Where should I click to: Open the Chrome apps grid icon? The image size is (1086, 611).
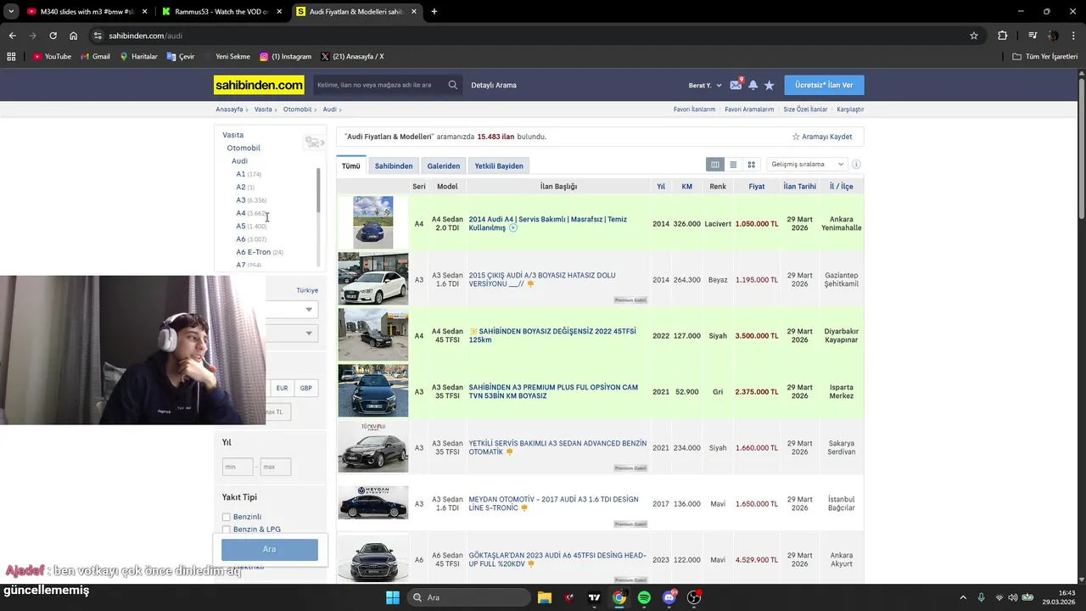[x=11, y=57]
